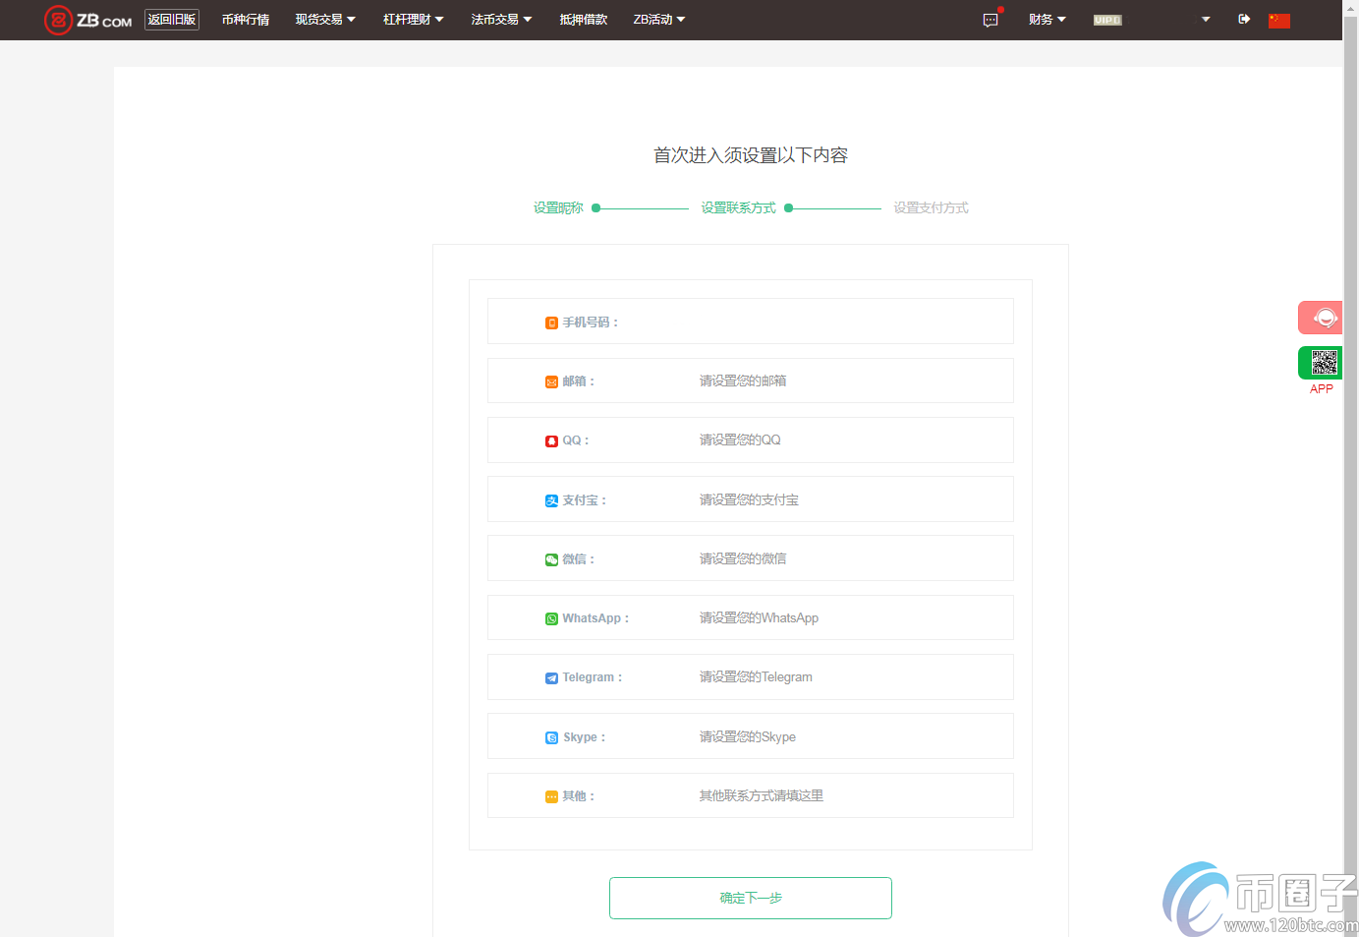Click the logout arrow icon
Viewport: 1359px width, 937px height.
click(1244, 19)
